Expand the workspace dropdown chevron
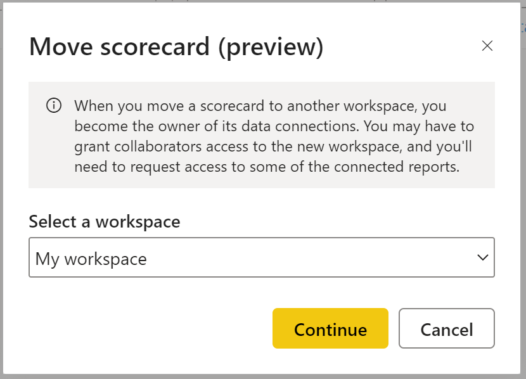526x379 pixels. tap(482, 257)
